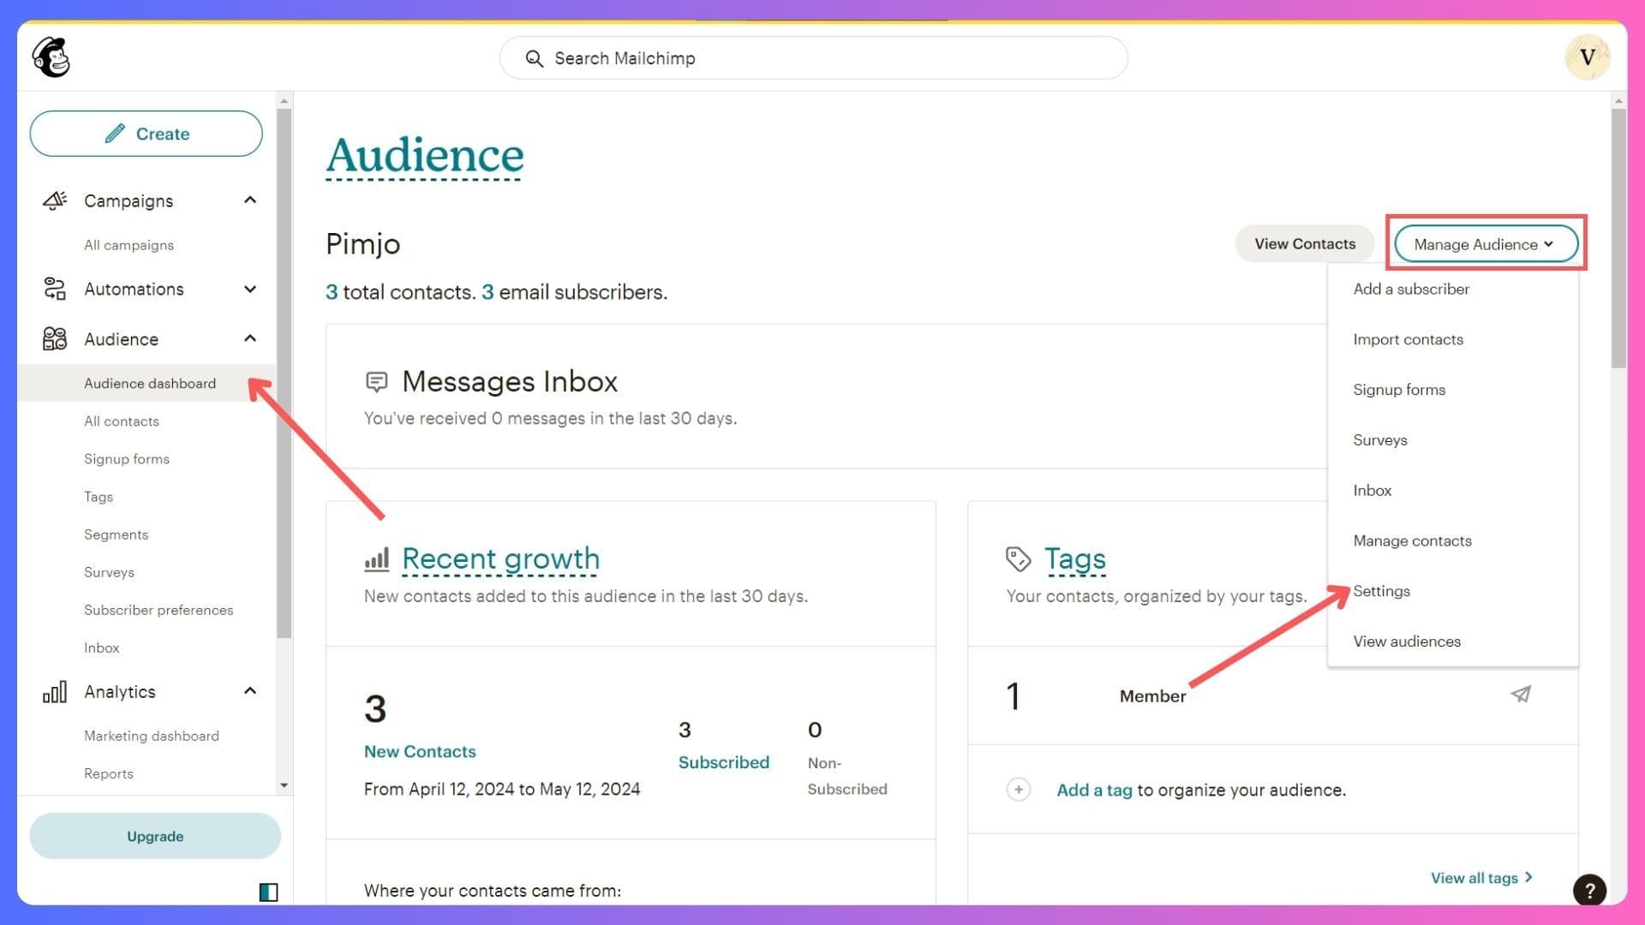
Task: Open Segments in sidebar
Action: (116, 534)
